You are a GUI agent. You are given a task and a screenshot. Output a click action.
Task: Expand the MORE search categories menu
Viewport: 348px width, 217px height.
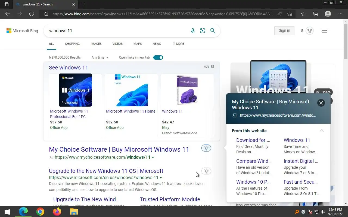coord(179,44)
